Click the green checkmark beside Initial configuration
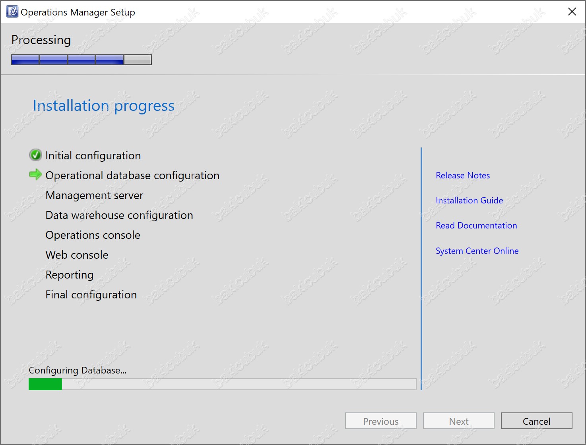586x445 pixels. [36, 155]
